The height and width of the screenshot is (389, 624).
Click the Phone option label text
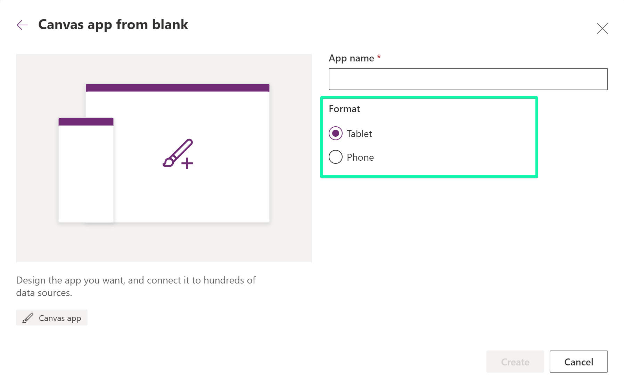click(360, 158)
